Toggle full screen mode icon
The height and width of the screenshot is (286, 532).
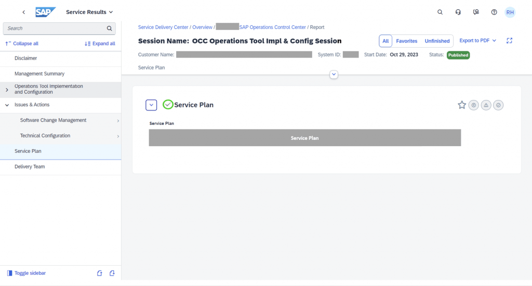coord(509,40)
